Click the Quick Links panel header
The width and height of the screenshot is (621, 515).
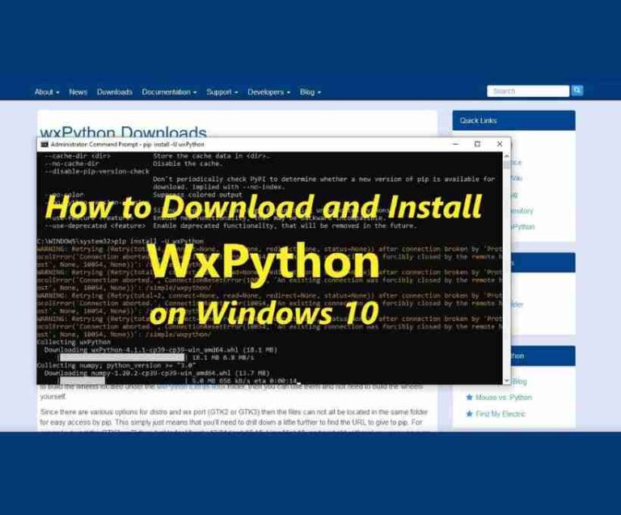tap(513, 120)
